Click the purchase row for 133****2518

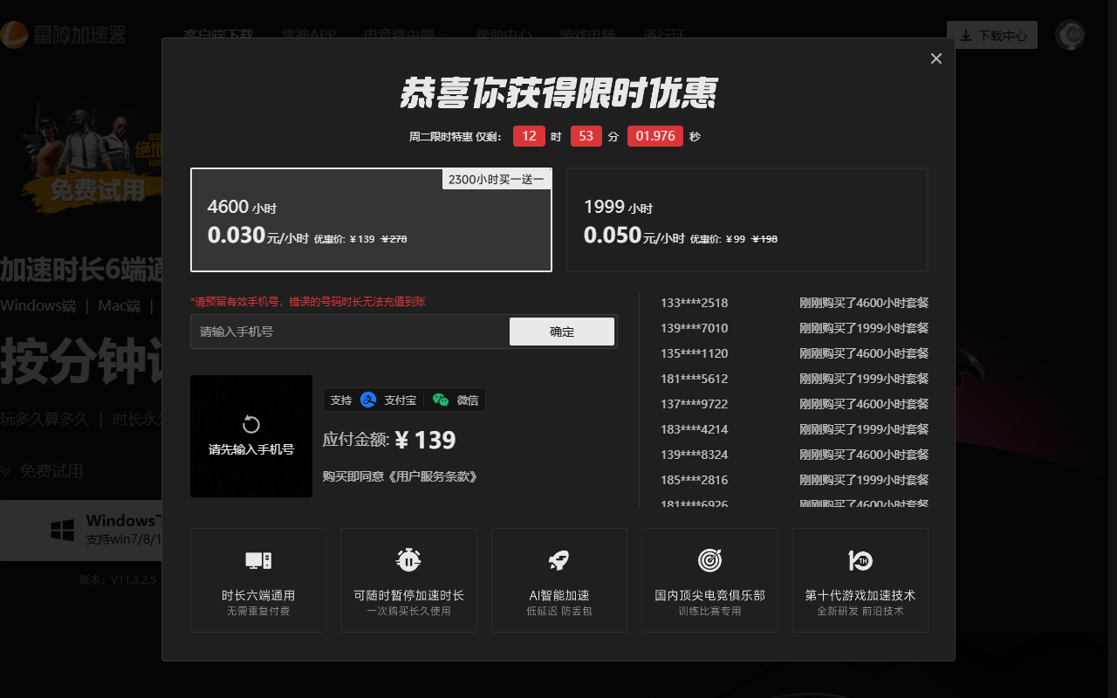click(794, 303)
